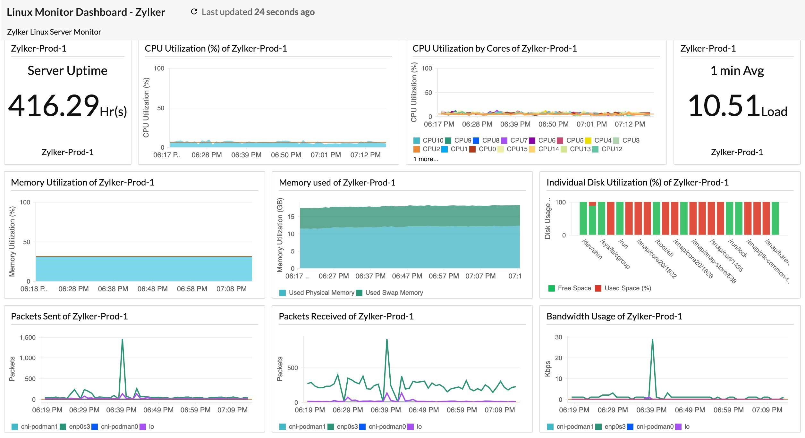Click enp0s3 in Packets Received legend
805x438 pixels.
click(x=343, y=426)
